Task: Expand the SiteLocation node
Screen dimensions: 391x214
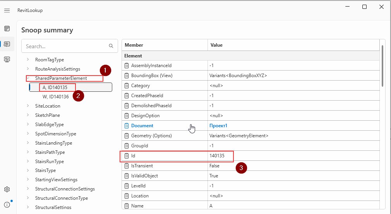Action: (x=28, y=106)
